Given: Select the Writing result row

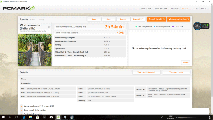Looking at the screenshot, I should pos(90,45).
